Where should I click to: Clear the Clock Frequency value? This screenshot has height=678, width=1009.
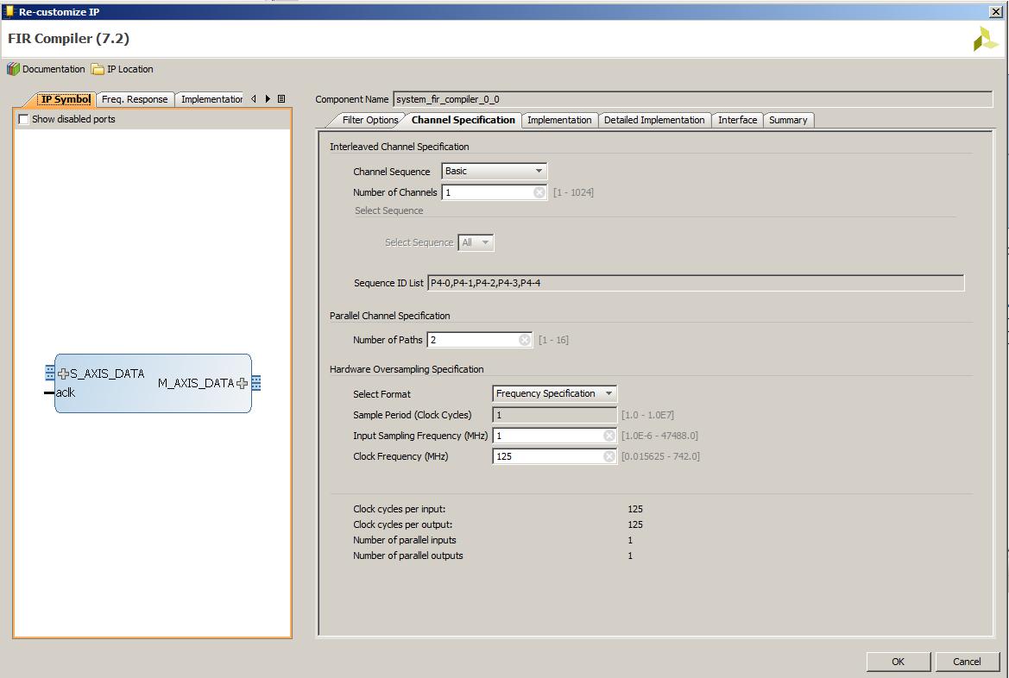[x=609, y=456]
